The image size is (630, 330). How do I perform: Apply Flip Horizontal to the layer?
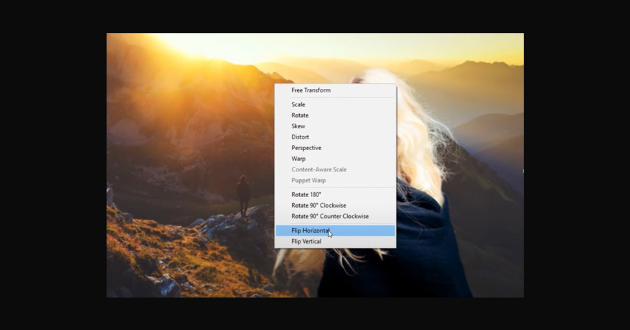pos(335,231)
